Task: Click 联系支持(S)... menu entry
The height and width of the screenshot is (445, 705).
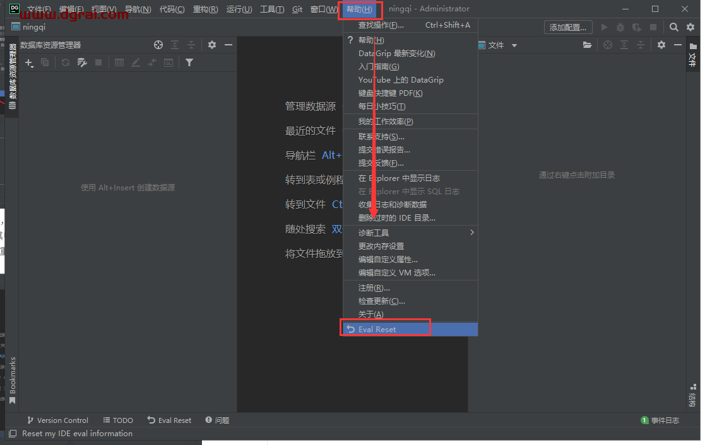Action: pyautogui.click(x=410, y=137)
